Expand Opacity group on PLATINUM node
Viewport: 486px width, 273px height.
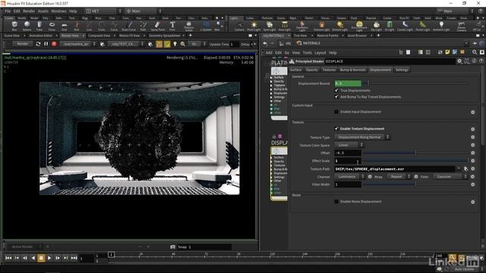[272, 81]
